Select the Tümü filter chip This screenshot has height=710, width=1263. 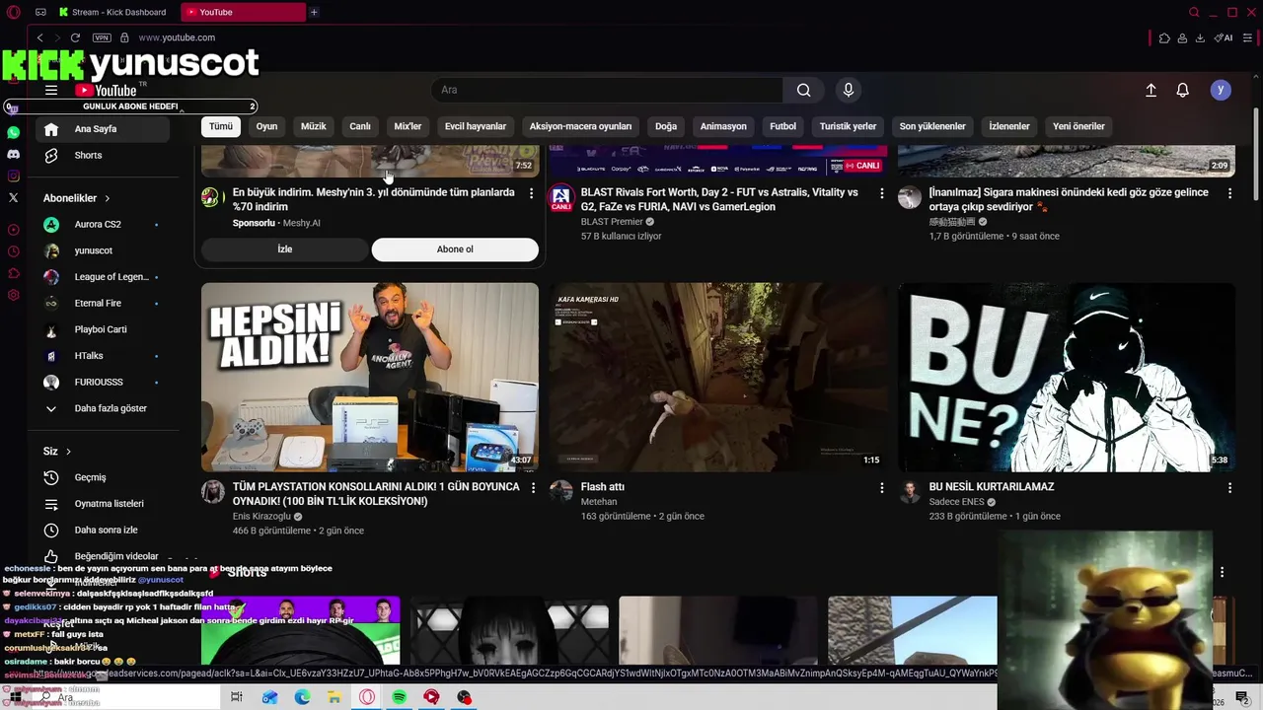[x=221, y=126]
